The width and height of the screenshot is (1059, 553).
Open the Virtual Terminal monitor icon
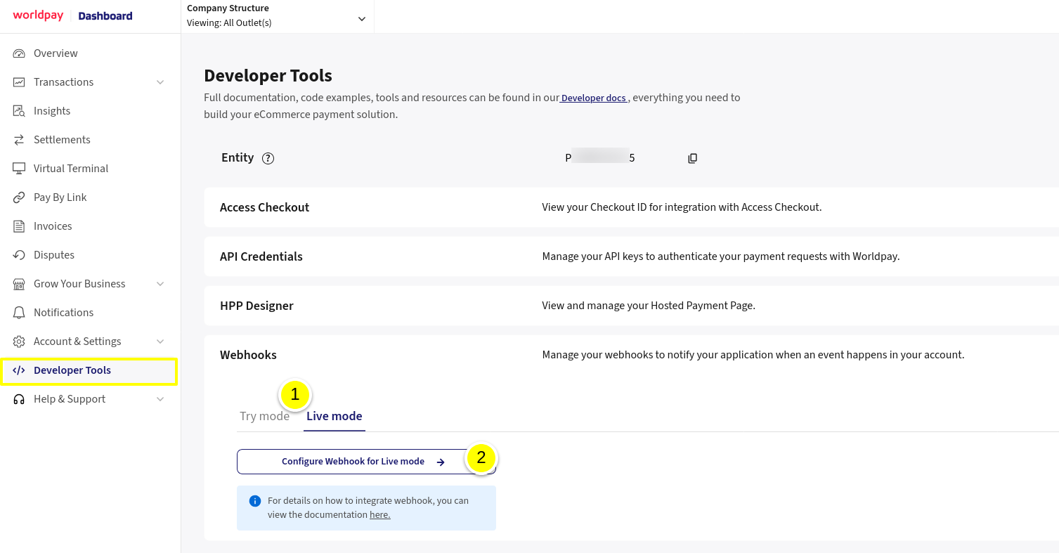click(x=20, y=169)
